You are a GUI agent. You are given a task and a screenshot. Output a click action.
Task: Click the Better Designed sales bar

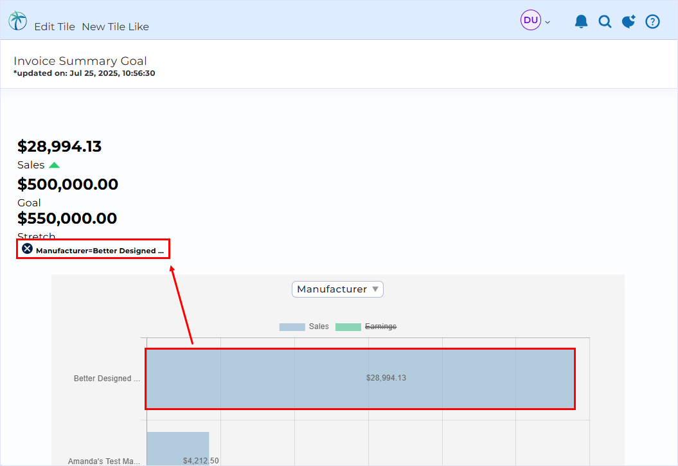coord(360,379)
